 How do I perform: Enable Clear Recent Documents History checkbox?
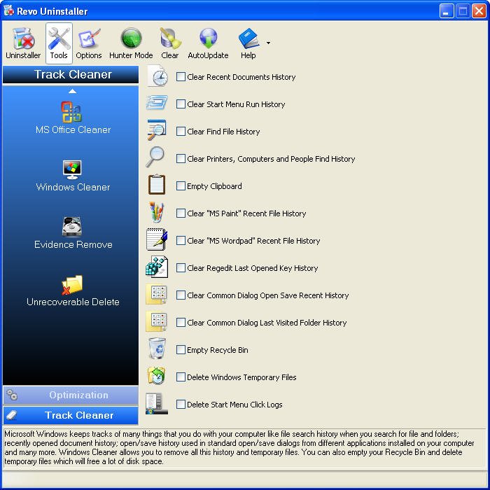[x=181, y=77]
